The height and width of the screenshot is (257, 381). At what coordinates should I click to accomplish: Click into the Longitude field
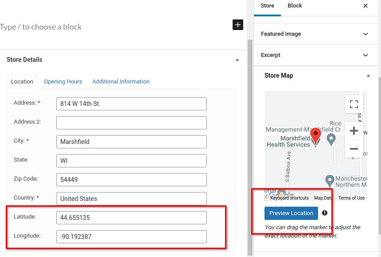tap(132, 237)
